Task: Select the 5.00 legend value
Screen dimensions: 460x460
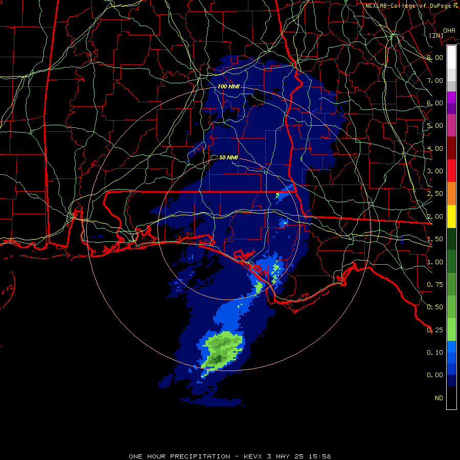Action: (435, 126)
